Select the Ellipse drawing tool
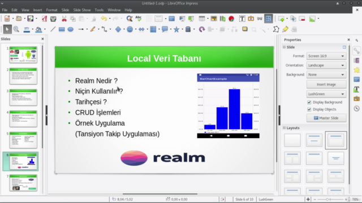The height and width of the screenshot is (203, 362). click(x=70, y=29)
